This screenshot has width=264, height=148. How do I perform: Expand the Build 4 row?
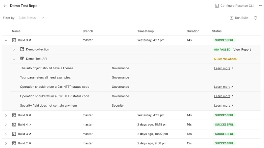(6, 124)
